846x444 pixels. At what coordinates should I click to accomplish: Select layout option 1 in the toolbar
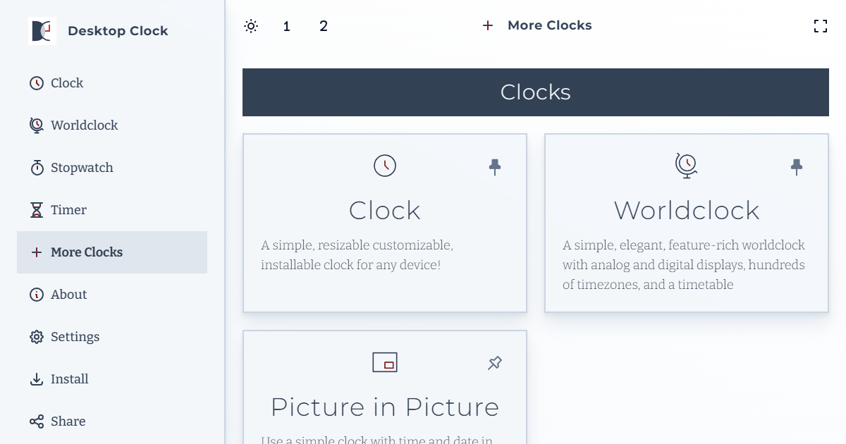[286, 26]
